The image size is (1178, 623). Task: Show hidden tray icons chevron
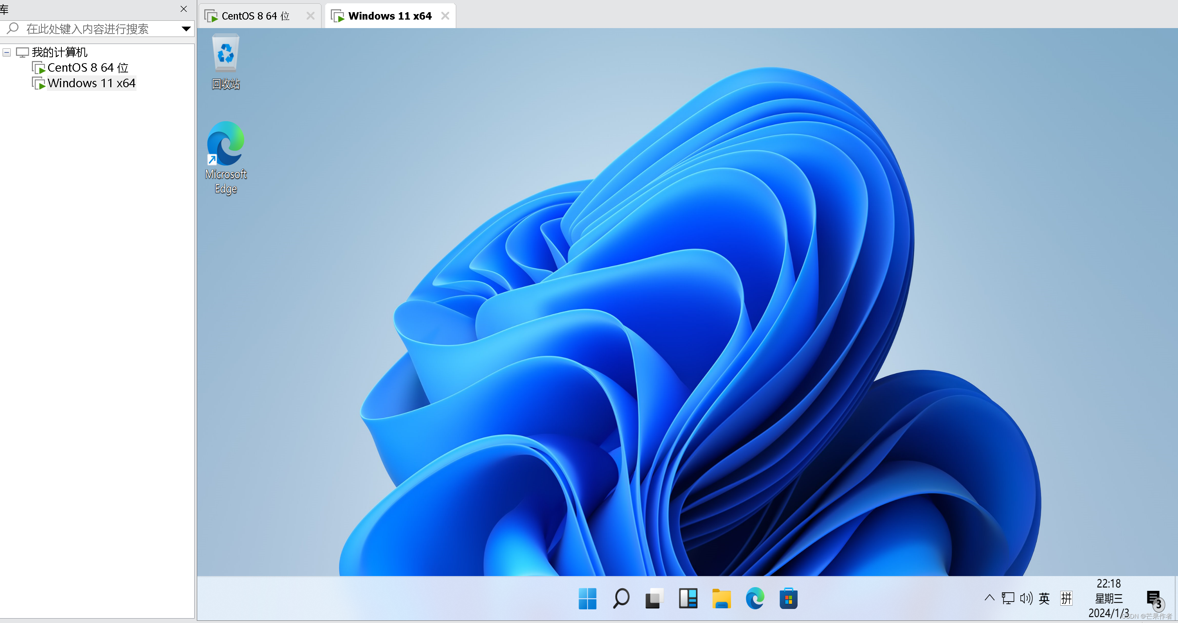(989, 598)
